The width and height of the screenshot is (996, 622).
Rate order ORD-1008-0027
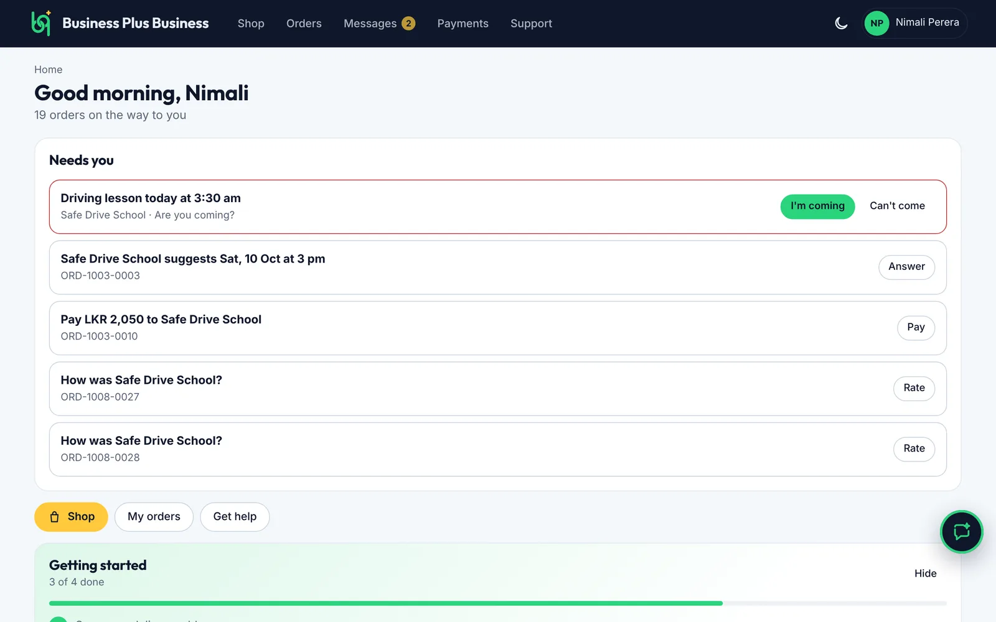(x=914, y=388)
